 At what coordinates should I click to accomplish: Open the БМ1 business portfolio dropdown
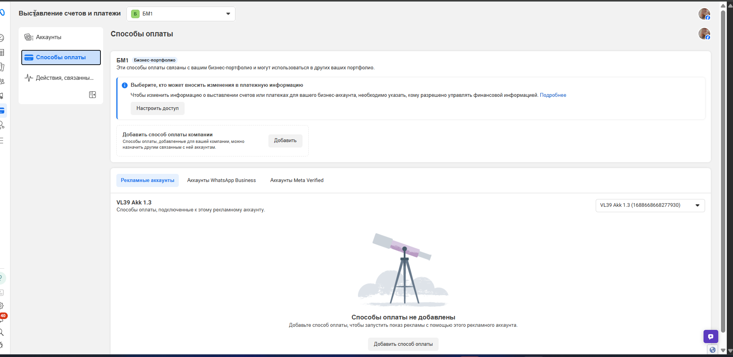[181, 14]
